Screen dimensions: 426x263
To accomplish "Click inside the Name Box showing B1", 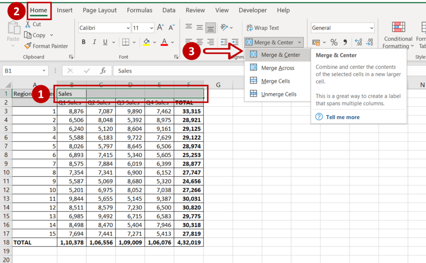I will tap(23, 71).
